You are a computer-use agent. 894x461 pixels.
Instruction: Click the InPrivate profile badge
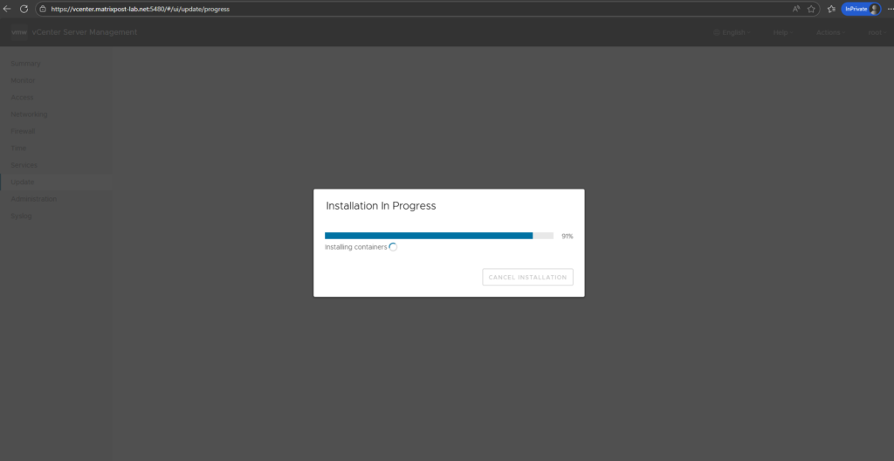point(861,9)
